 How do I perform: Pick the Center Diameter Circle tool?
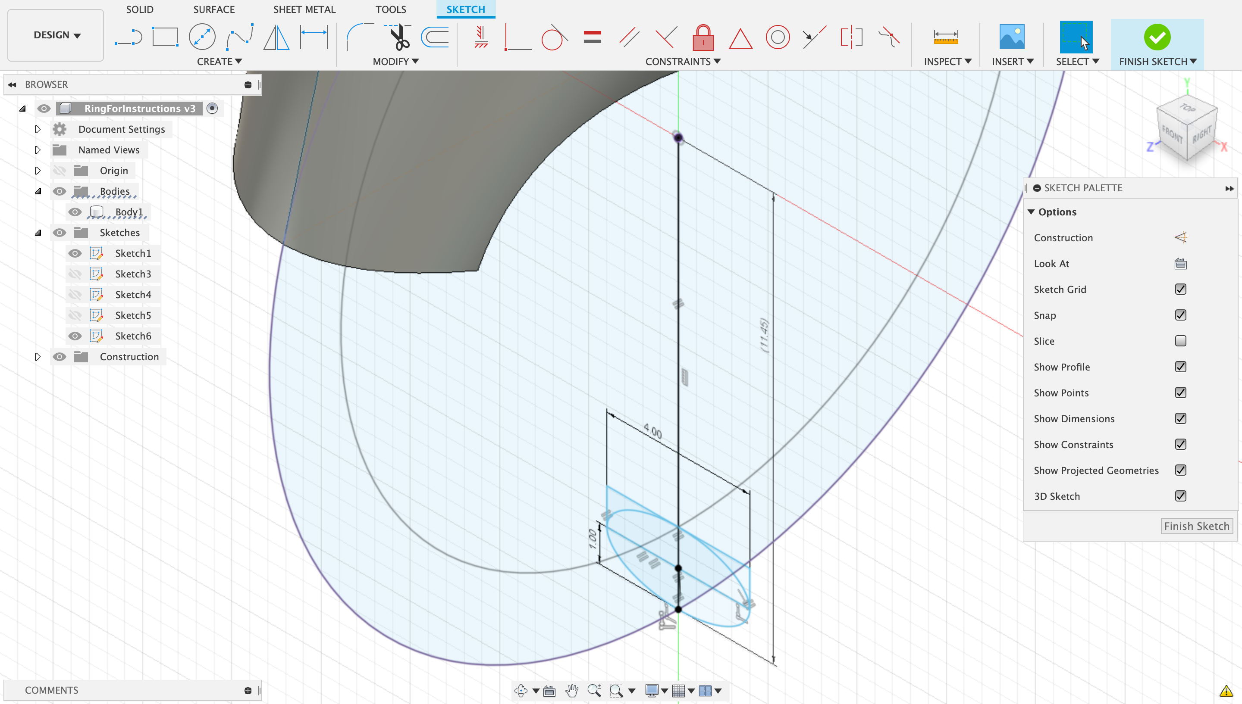pos(202,37)
